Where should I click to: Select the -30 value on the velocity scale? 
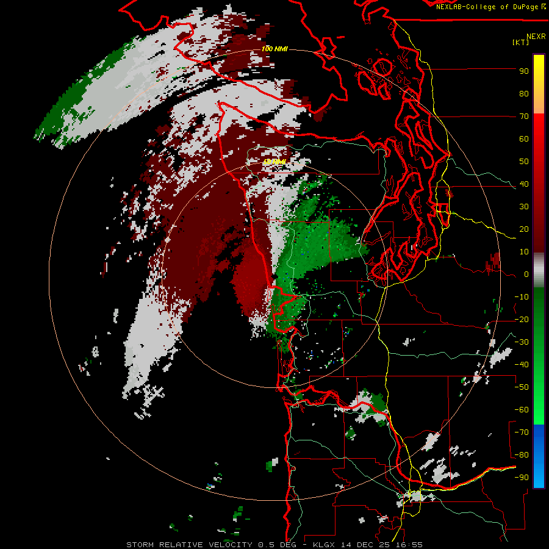522,342
